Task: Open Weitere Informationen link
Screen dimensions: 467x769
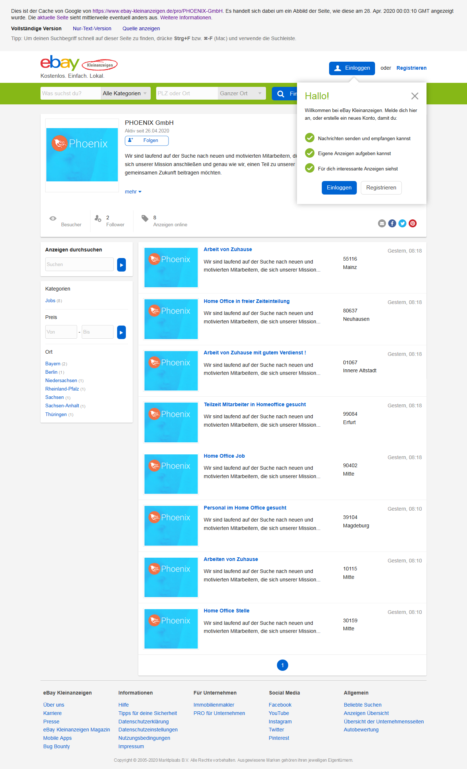Action: pyautogui.click(x=185, y=18)
